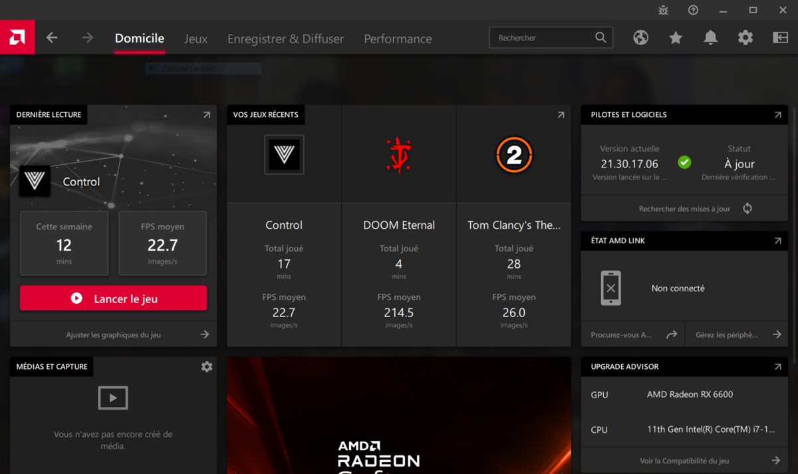The height and width of the screenshot is (474, 798).
Task: Go forward with the right arrow
Action: pos(87,38)
